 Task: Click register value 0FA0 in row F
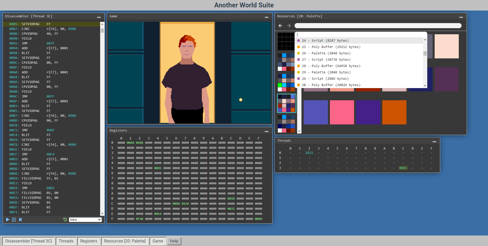(x=140, y=219)
